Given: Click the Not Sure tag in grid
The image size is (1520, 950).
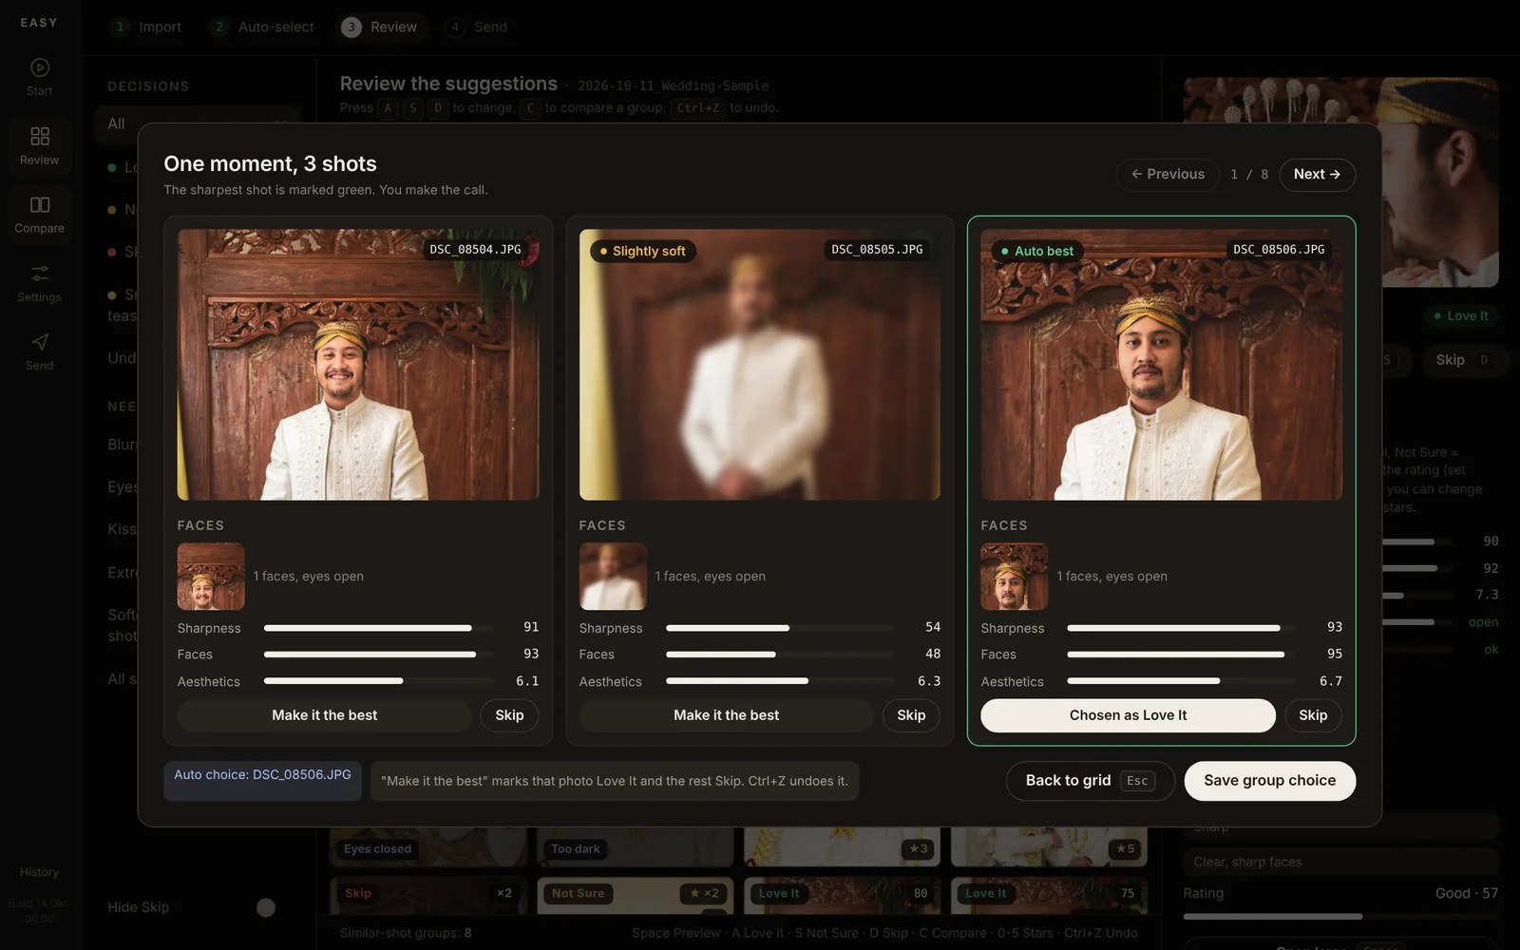Looking at the screenshot, I should coord(578,893).
